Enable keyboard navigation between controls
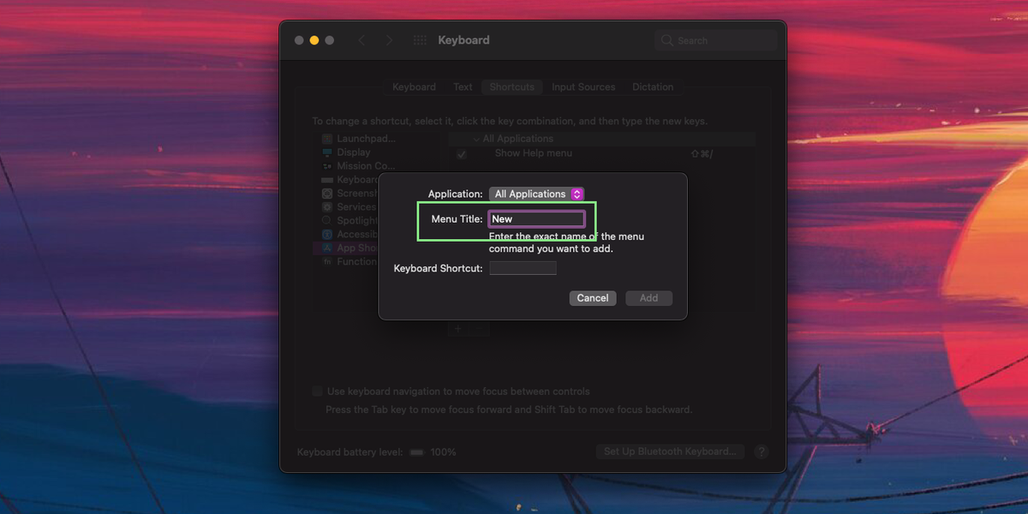The image size is (1028, 514). coord(317,391)
